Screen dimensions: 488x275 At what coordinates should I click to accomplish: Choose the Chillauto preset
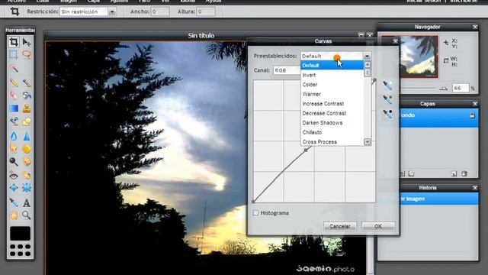[332, 132]
